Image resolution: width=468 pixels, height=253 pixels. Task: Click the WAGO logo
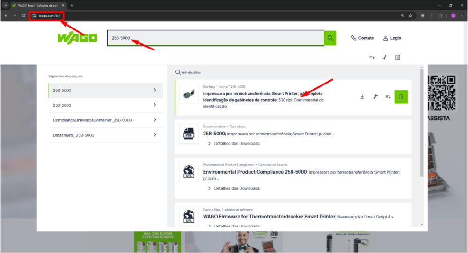[x=77, y=38]
